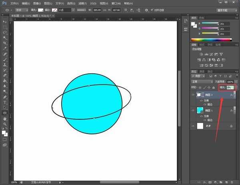Image resolution: width=240 pixels, height=185 pixels.
Task: Select the Crop tool
Action: 5,43
